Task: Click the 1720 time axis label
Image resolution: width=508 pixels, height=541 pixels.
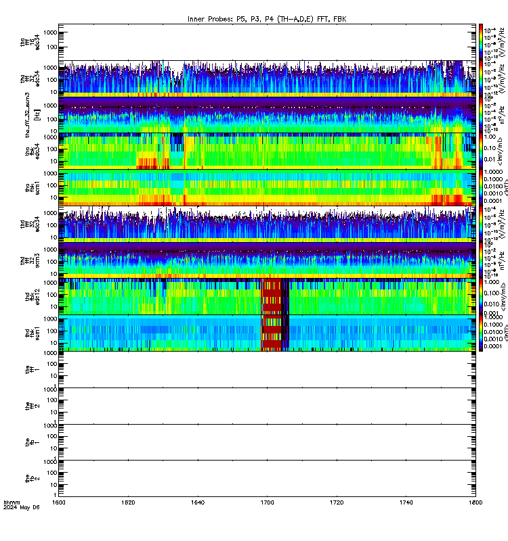Action: pyautogui.click(x=337, y=502)
